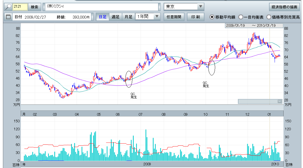
Task: Click the 印刷 print button
Action: pyautogui.click(x=196, y=17)
